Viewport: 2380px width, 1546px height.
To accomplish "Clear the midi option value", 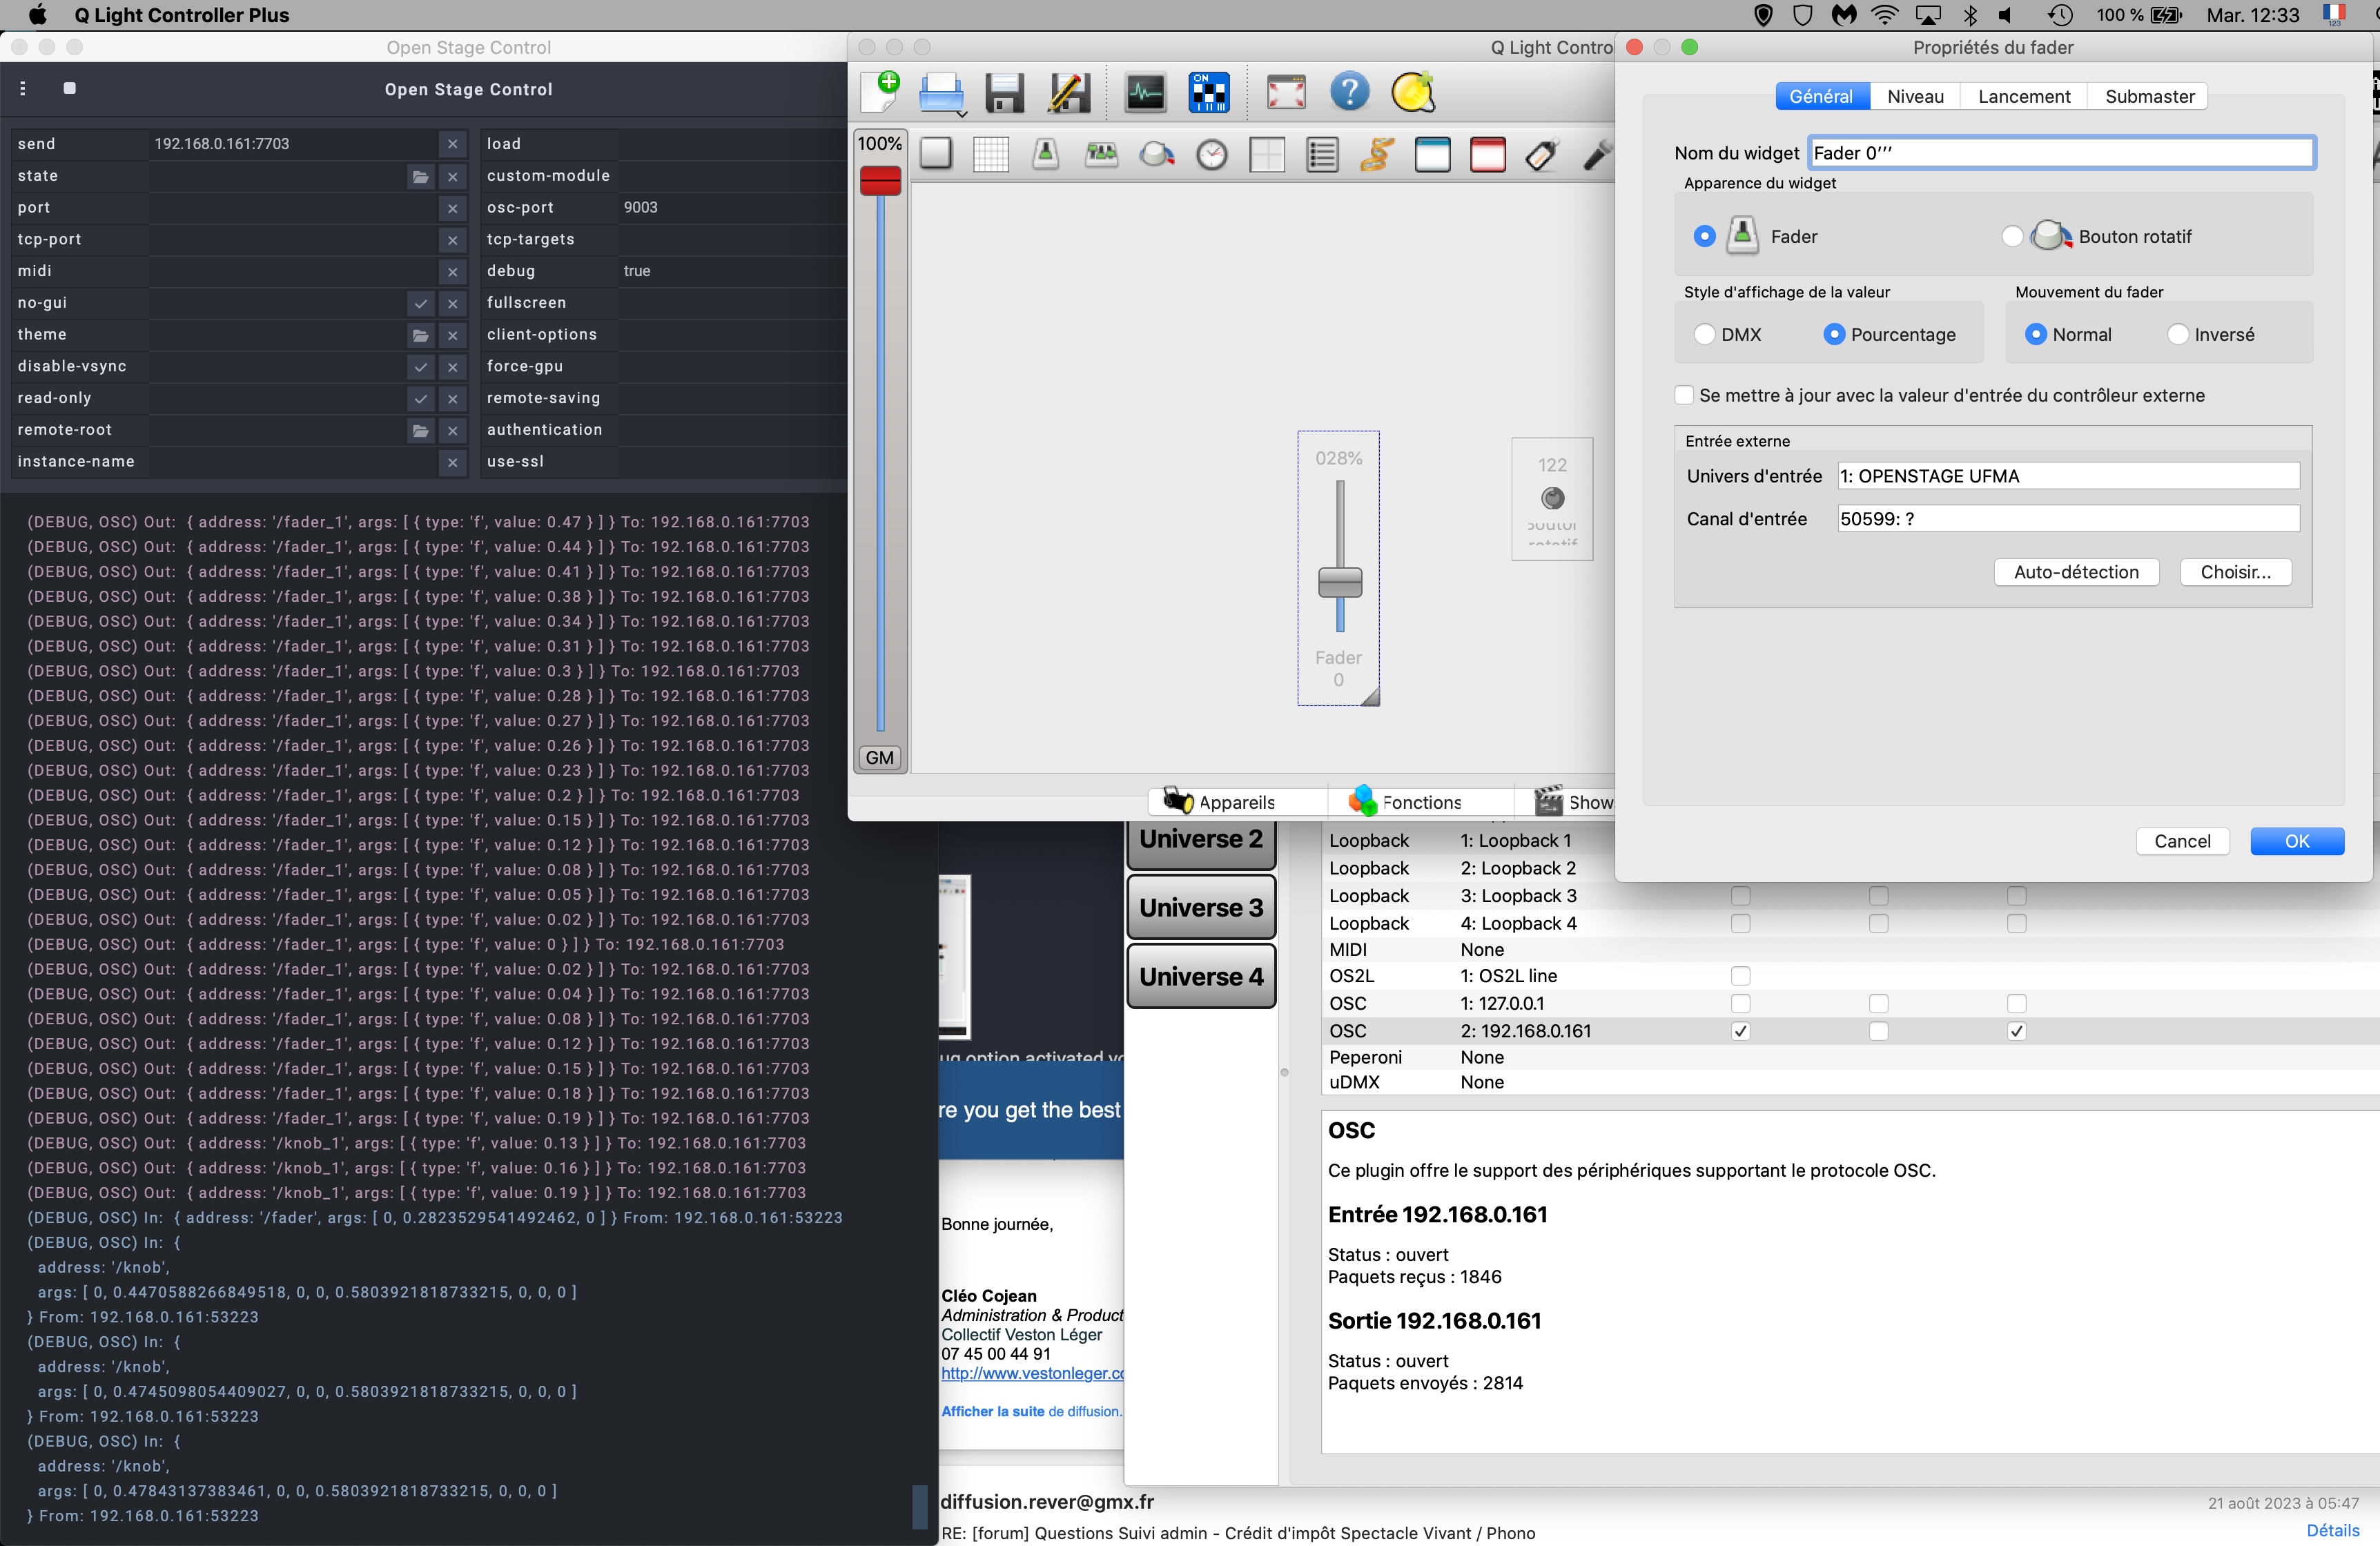I will pos(453,271).
